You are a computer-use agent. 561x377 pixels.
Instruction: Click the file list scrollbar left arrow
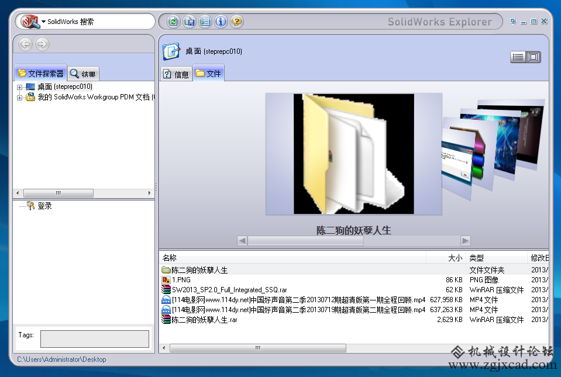click(x=164, y=348)
